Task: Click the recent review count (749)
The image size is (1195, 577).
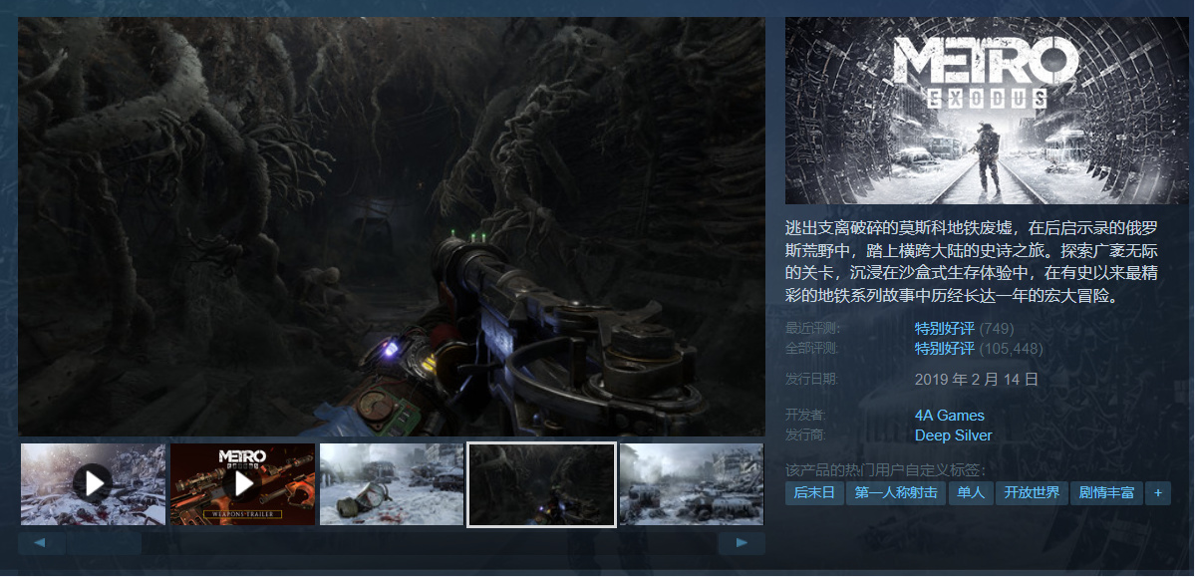Action: 996,329
